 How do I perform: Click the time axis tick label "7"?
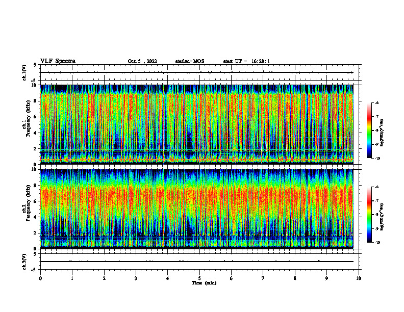(263, 278)
